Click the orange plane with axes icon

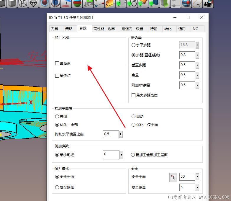pyautogui.click(x=110, y=3)
